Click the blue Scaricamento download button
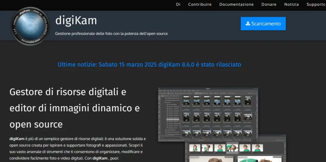The width and height of the screenshot is (326, 162). 263,23
